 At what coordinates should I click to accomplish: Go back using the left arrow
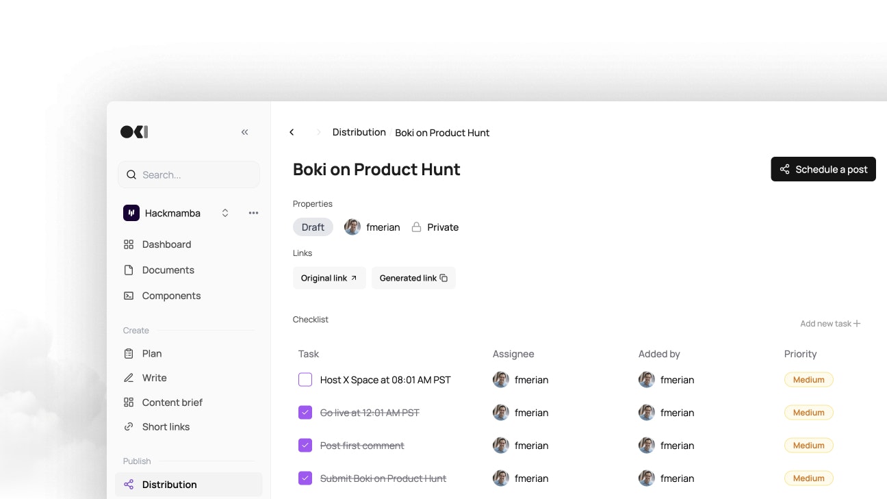pyautogui.click(x=292, y=132)
